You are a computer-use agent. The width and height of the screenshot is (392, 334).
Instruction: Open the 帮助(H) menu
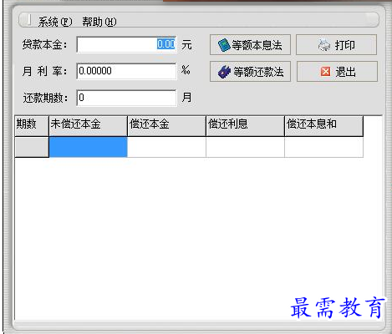99,22
